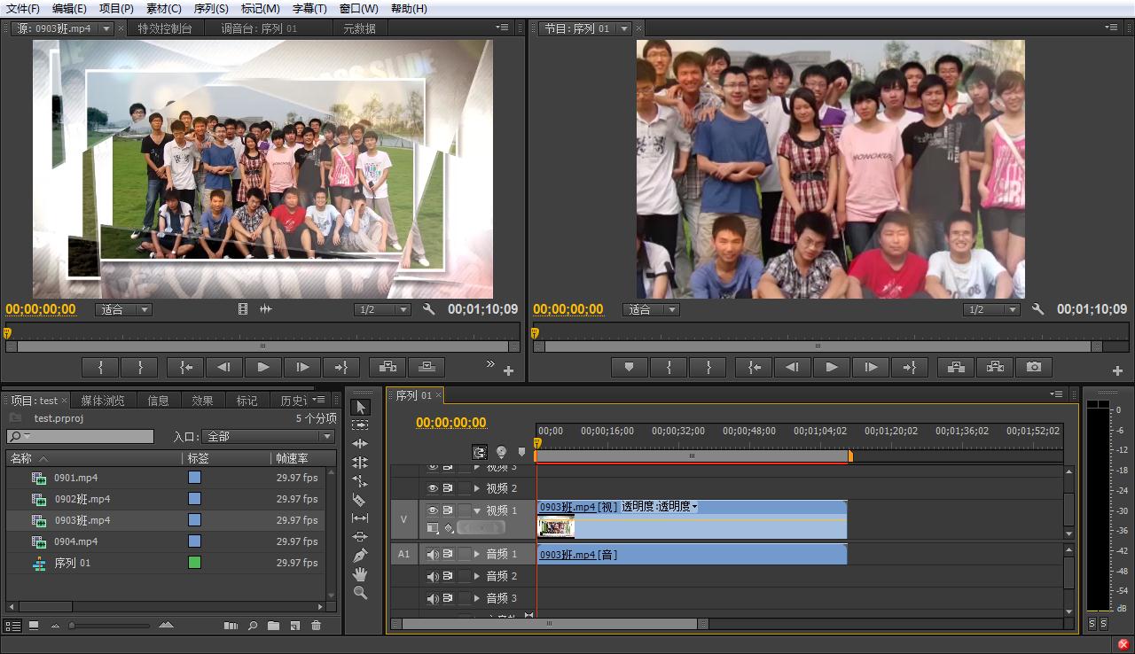Hide video track 2 with eye icon
This screenshot has height=654, width=1135.
tap(433, 488)
